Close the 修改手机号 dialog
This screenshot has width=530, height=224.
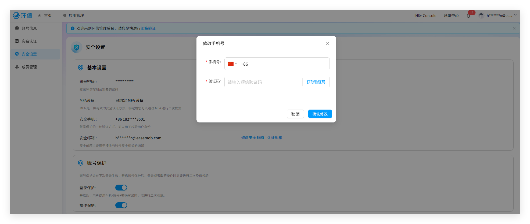pyautogui.click(x=327, y=43)
